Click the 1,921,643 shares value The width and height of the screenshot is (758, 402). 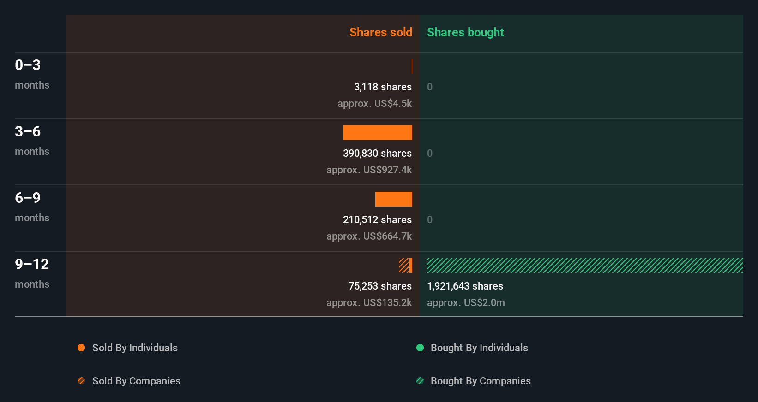point(465,286)
